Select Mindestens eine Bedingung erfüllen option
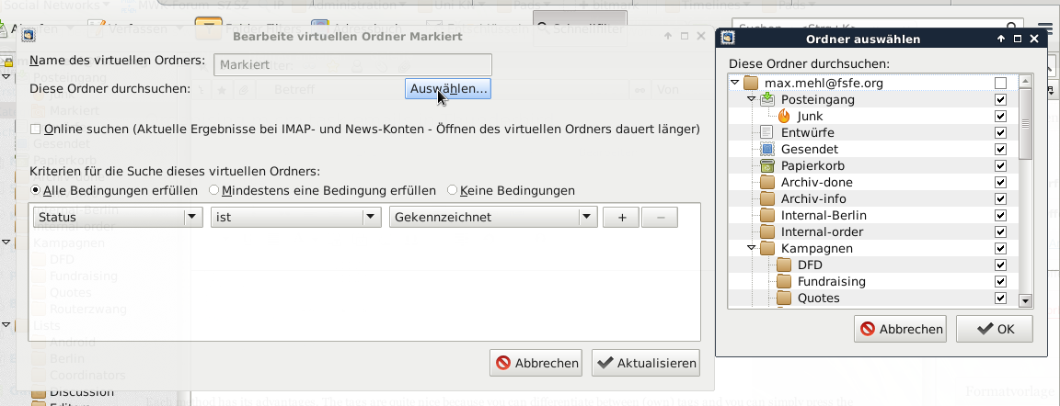Image resolution: width=1060 pixels, height=406 pixels. 213,191
